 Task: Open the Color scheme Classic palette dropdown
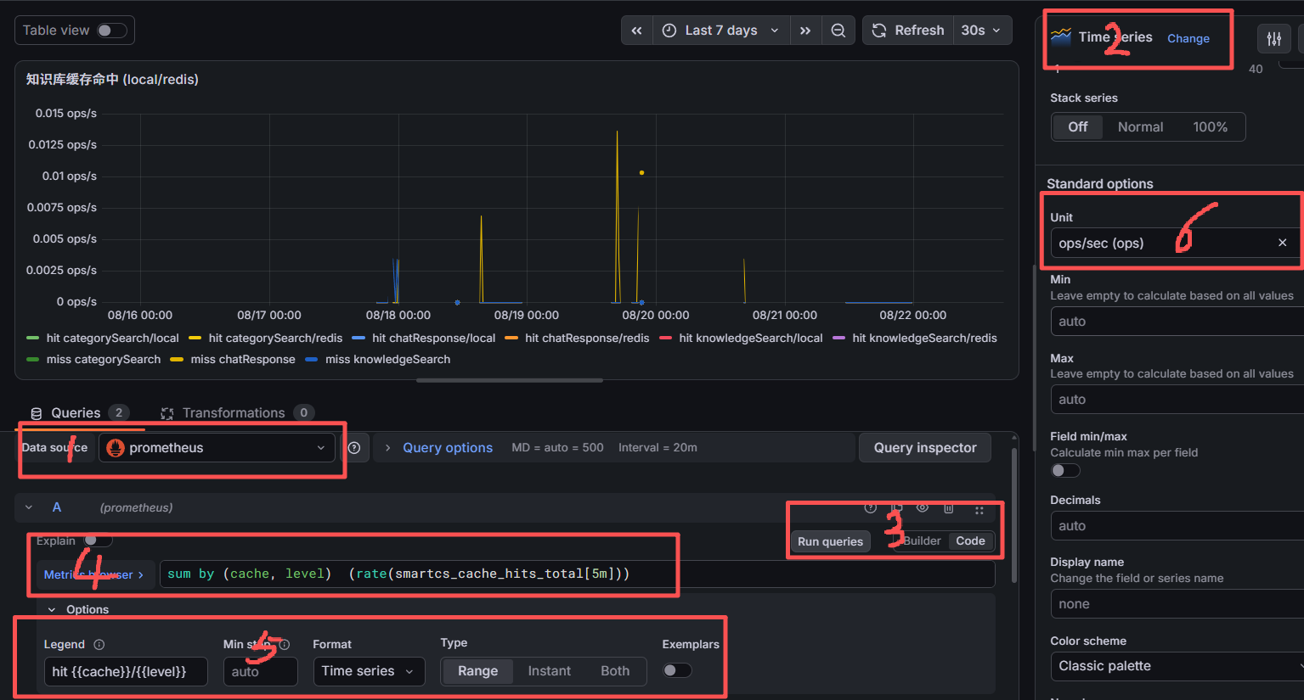1177,666
